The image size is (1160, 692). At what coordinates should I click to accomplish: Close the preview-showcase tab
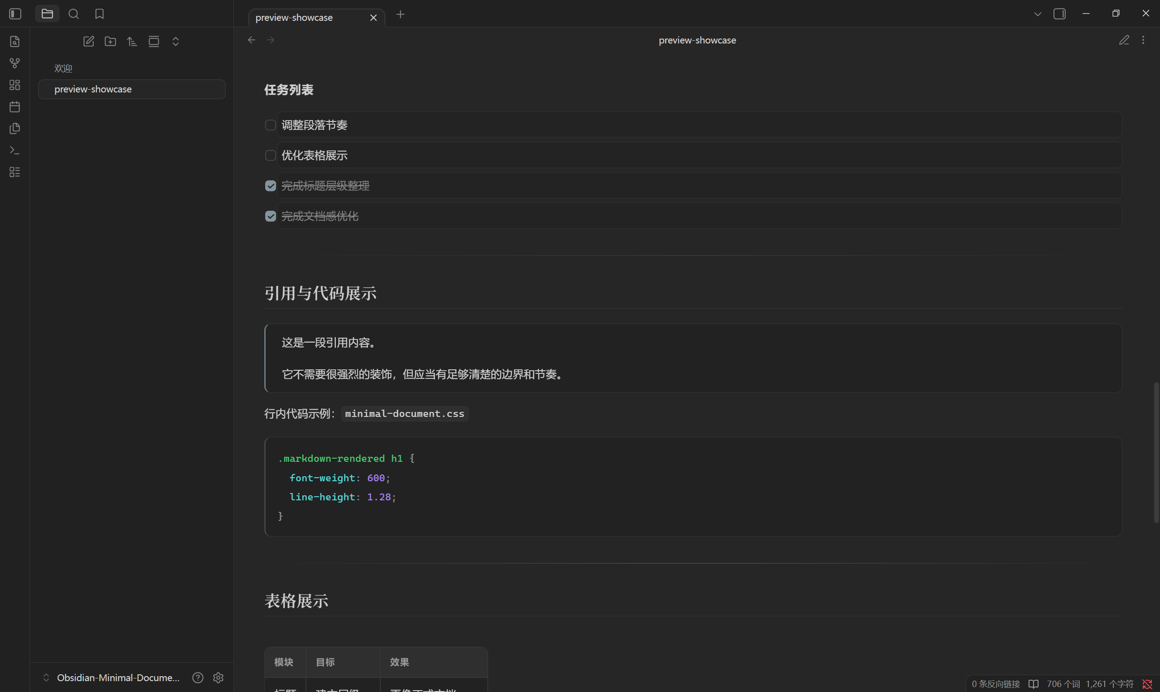tap(374, 18)
